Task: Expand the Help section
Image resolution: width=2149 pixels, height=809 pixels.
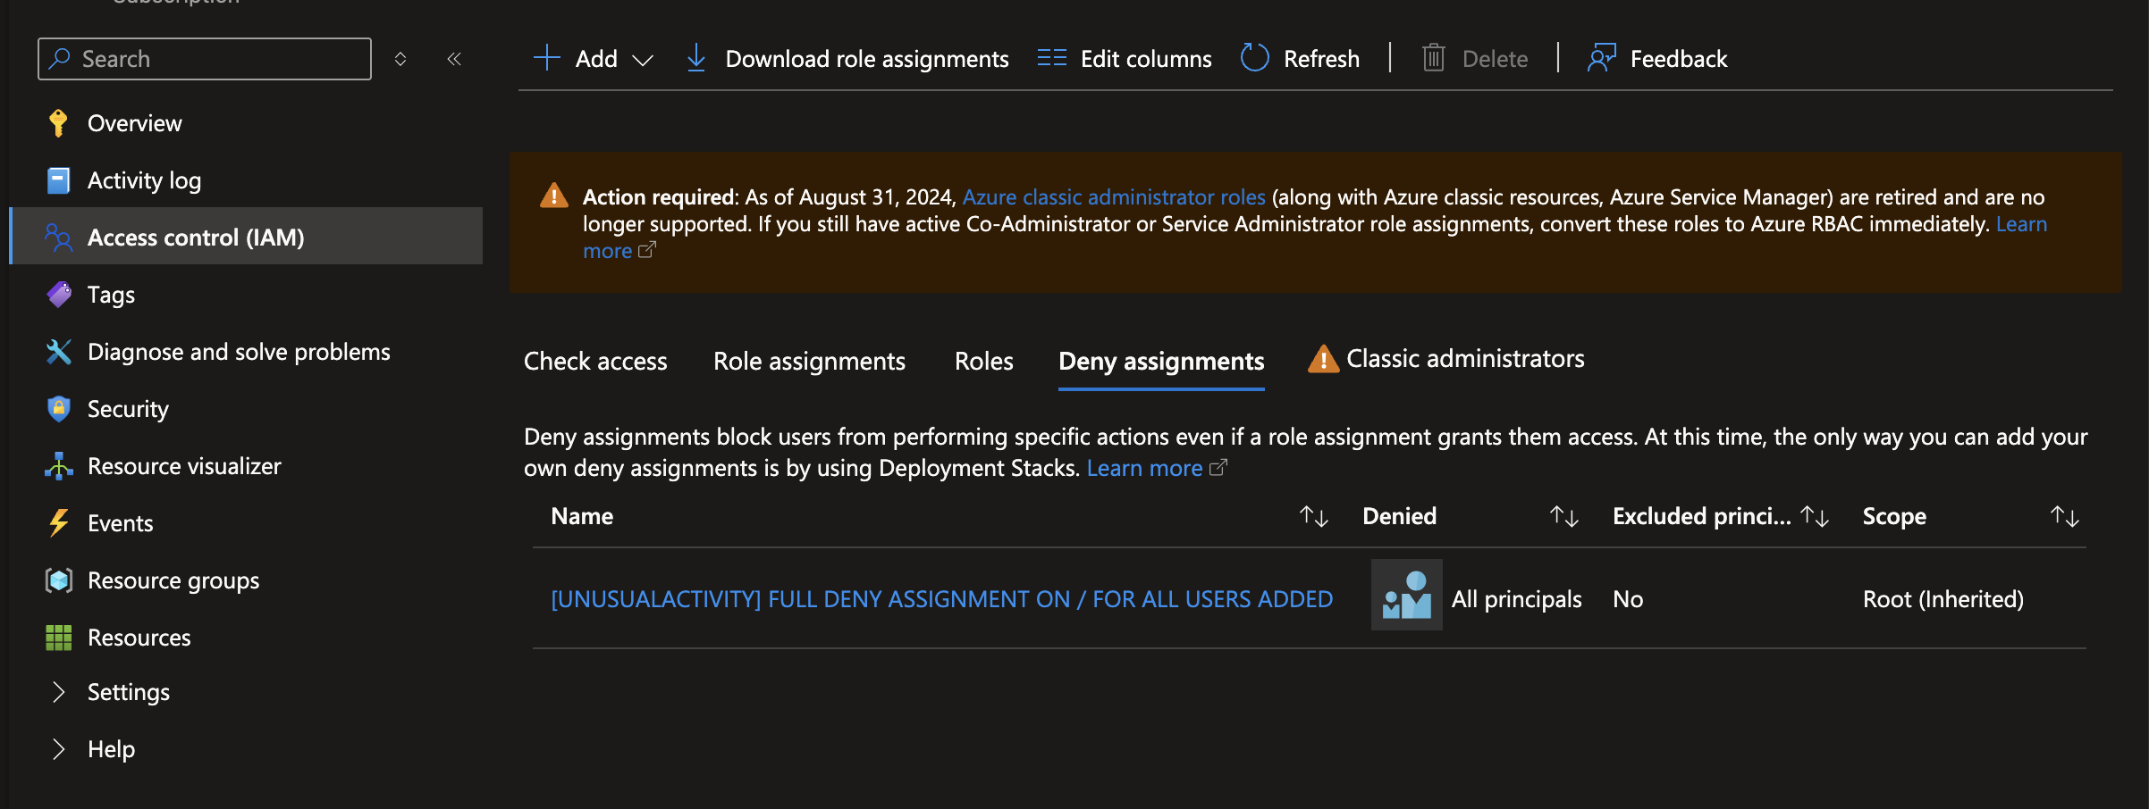Action: (58, 749)
